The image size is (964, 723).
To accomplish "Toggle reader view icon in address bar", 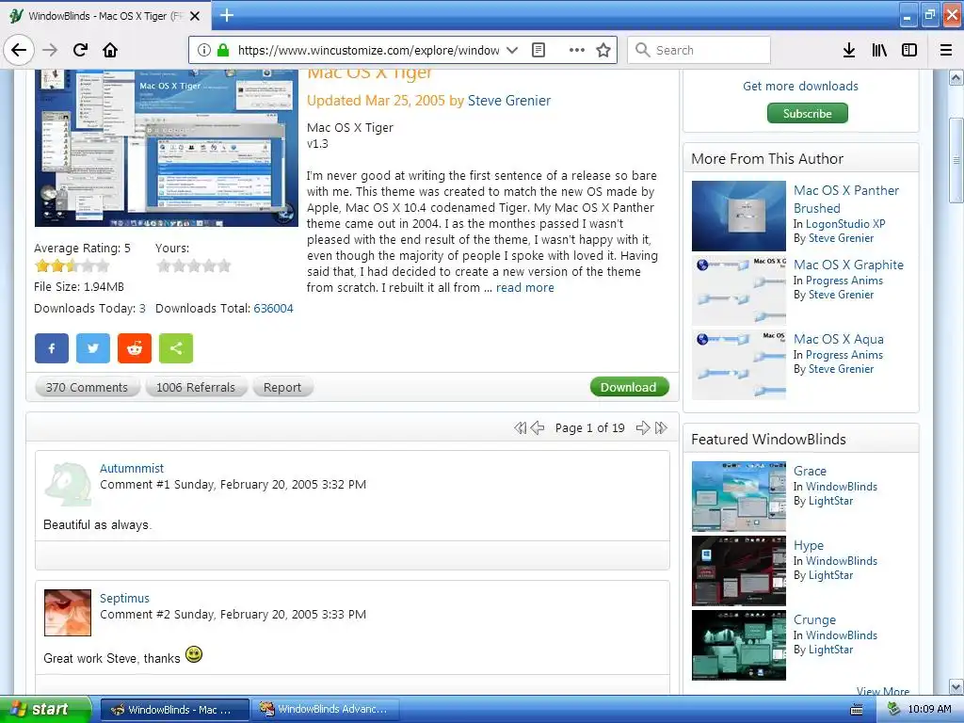I will click(x=538, y=50).
